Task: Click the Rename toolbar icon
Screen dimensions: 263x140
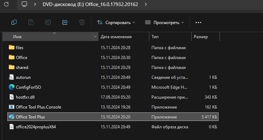Action: (48, 22)
